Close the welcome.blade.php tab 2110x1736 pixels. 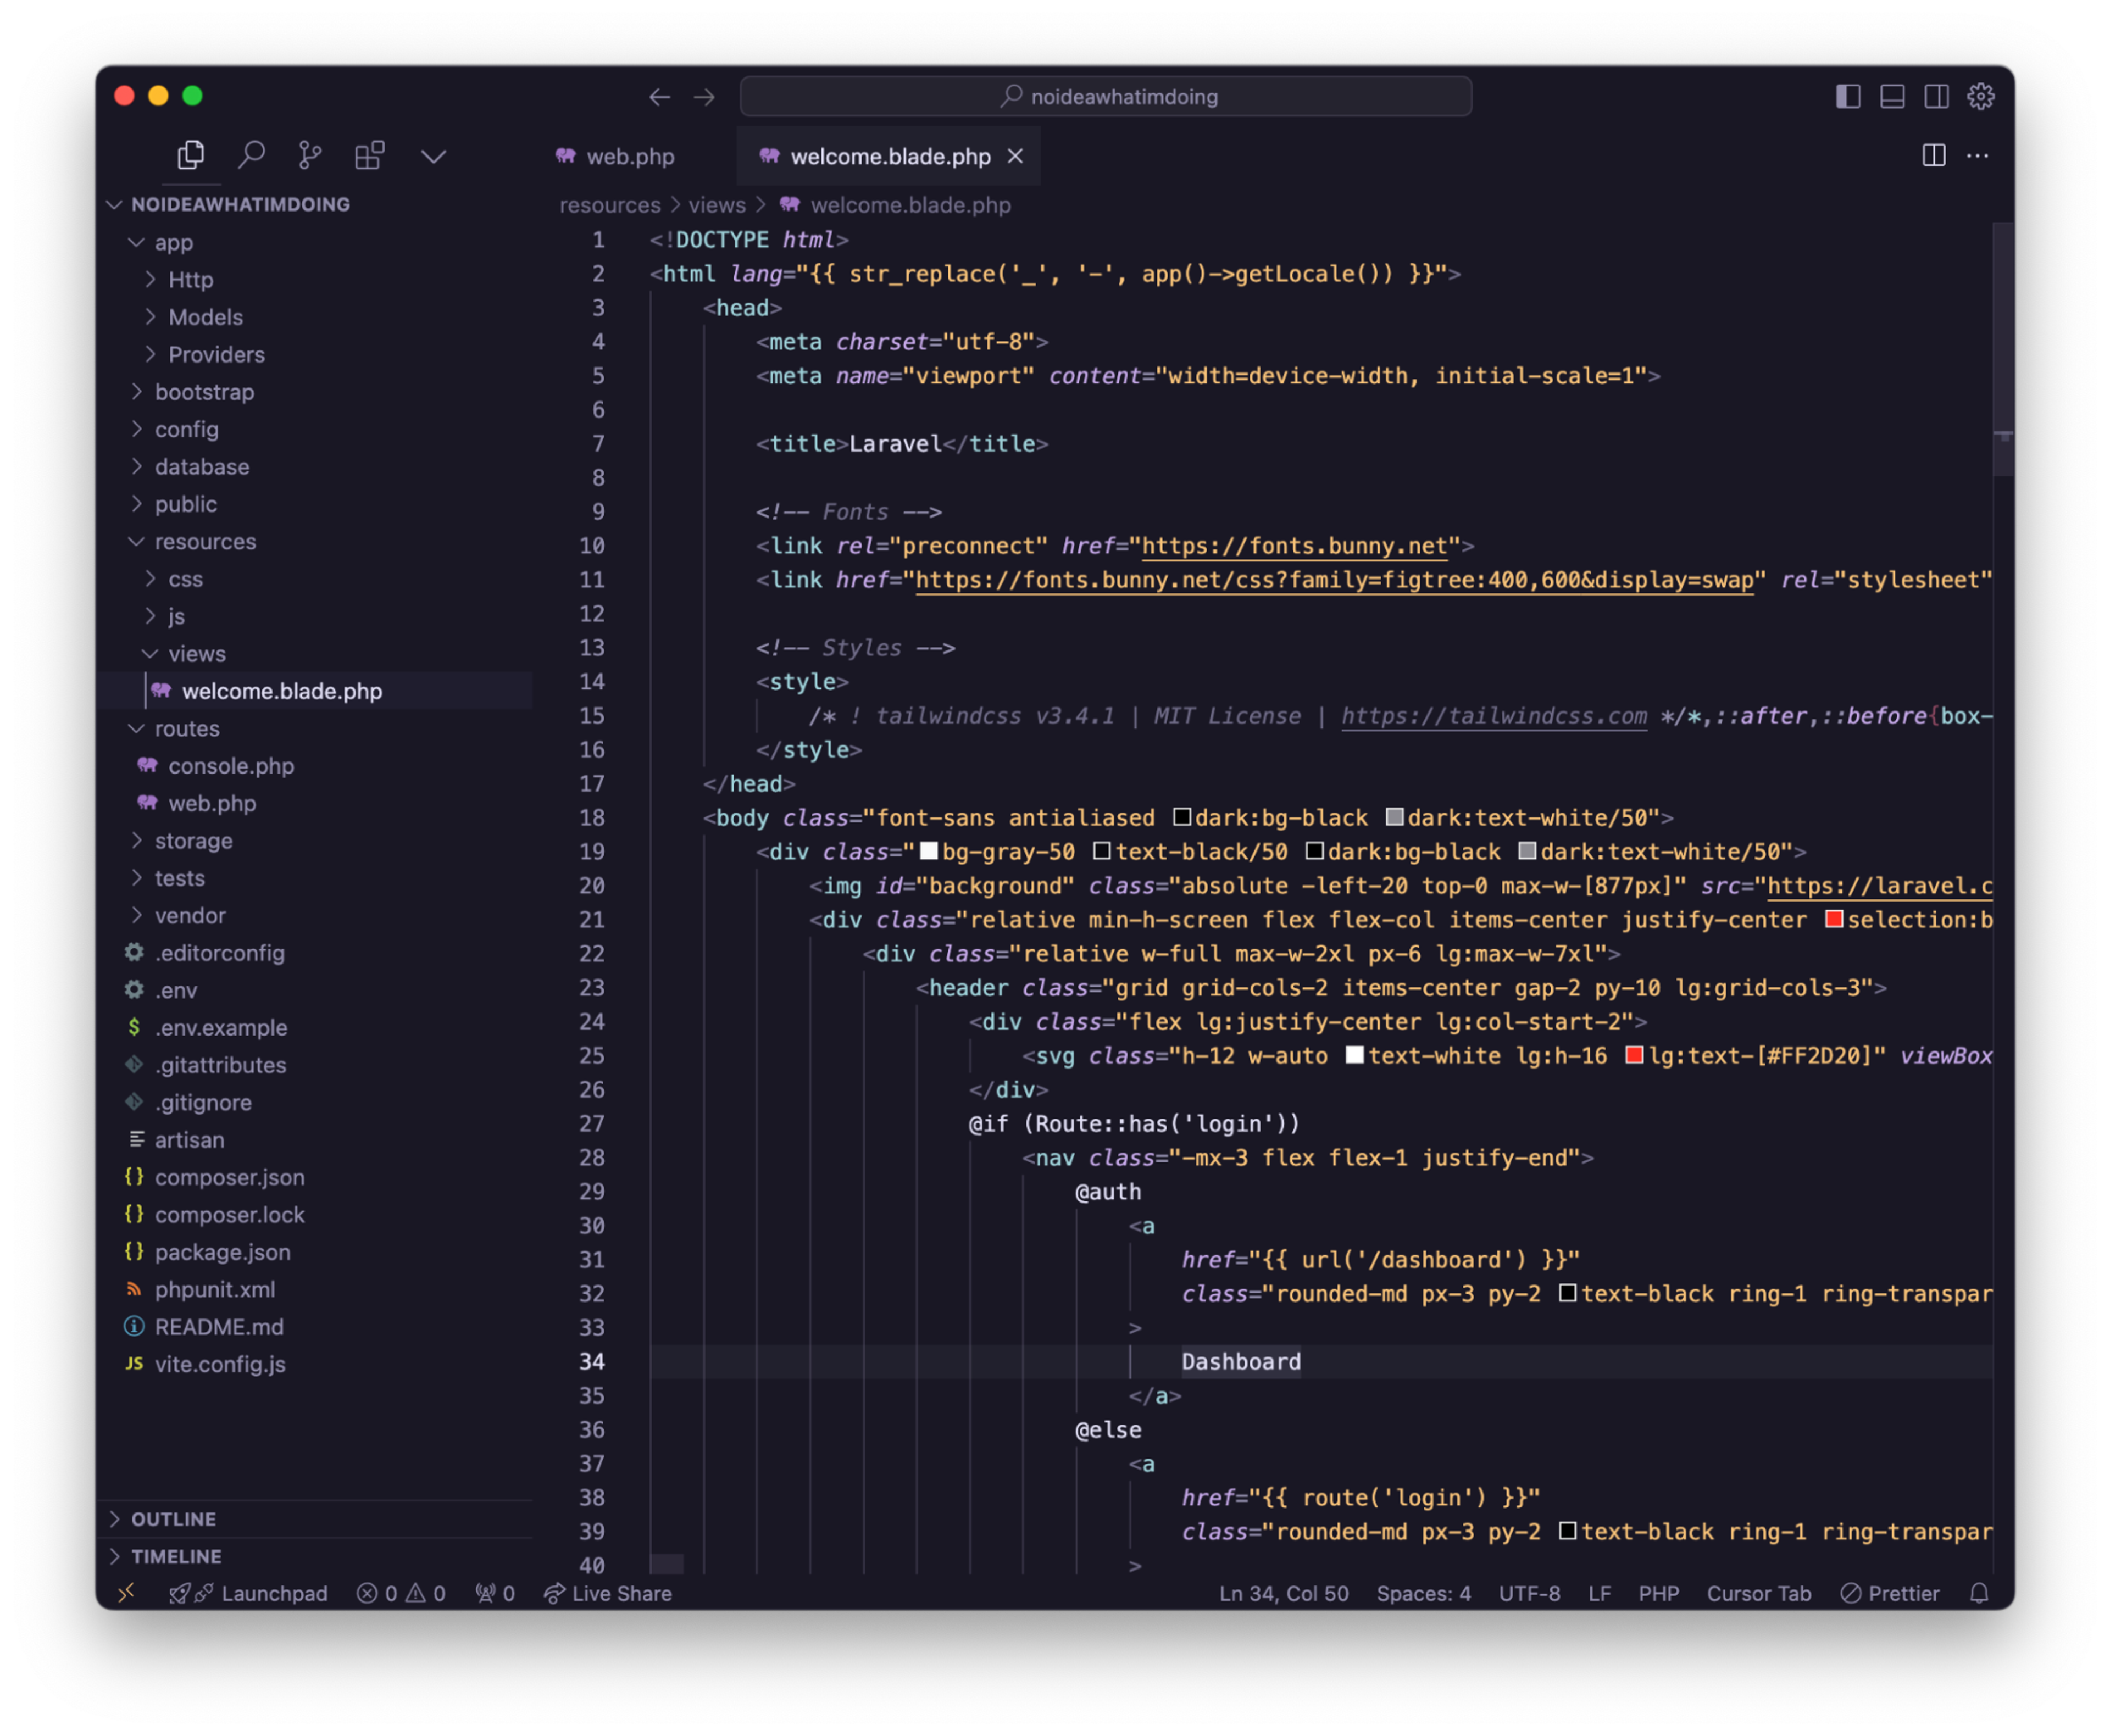tap(1015, 156)
